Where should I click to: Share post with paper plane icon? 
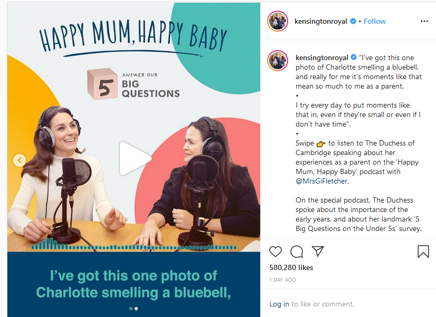[318, 251]
